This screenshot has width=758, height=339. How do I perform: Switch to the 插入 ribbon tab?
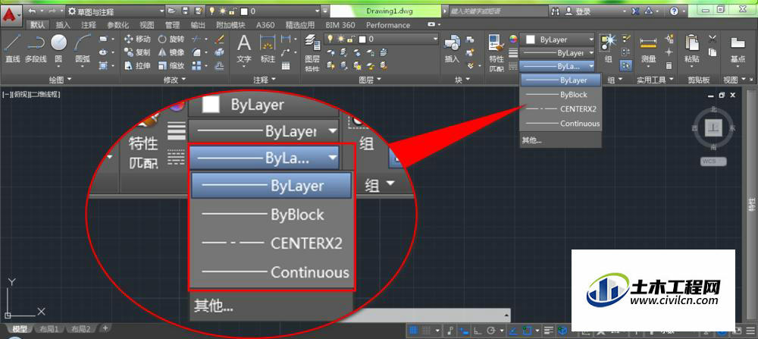(64, 25)
